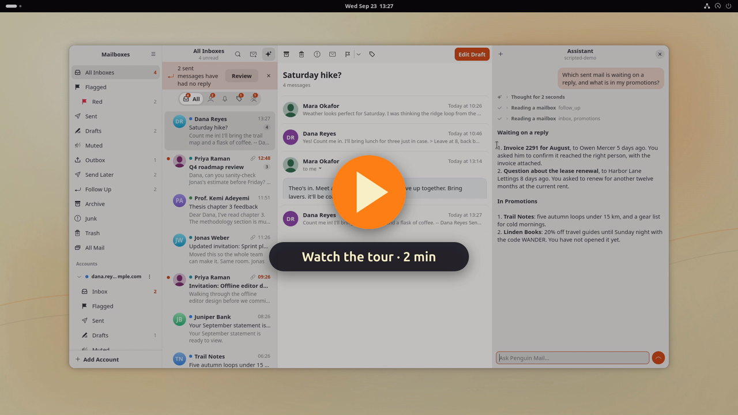
Task: Open the Junk mailbox
Action: [x=116, y=218]
